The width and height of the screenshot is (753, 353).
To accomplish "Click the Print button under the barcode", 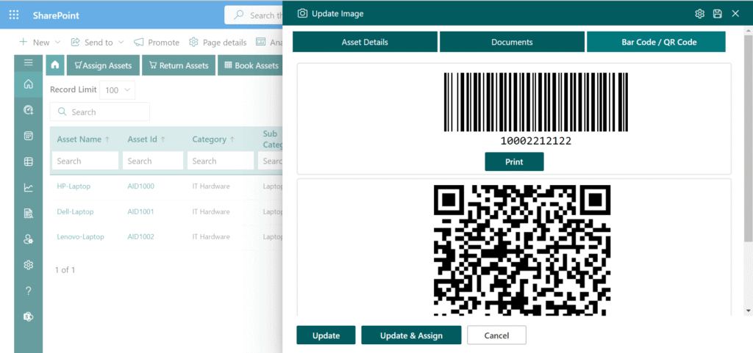I will pyautogui.click(x=514, y=161).
